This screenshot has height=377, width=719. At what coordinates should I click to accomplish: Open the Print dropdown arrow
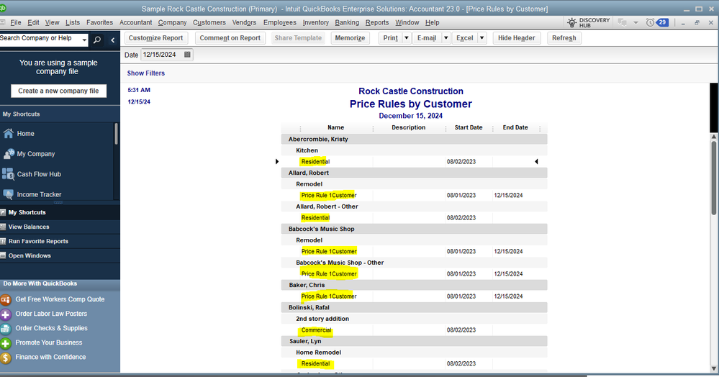point(406,38)
